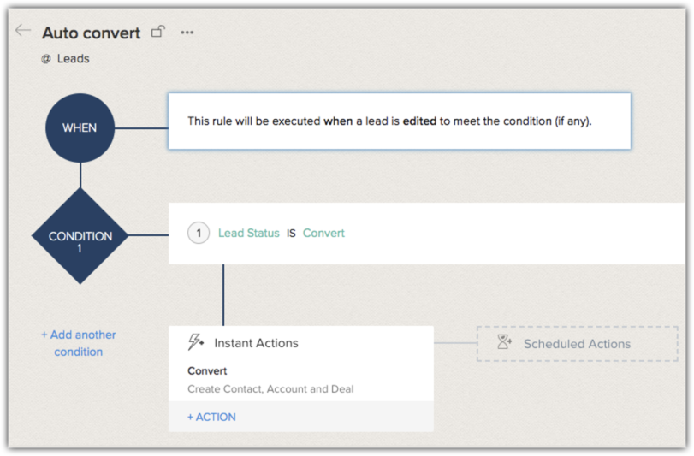694x456 pixels.
Task: Click the numbered 1 criteria circle
Action: [x=199, y=233]
